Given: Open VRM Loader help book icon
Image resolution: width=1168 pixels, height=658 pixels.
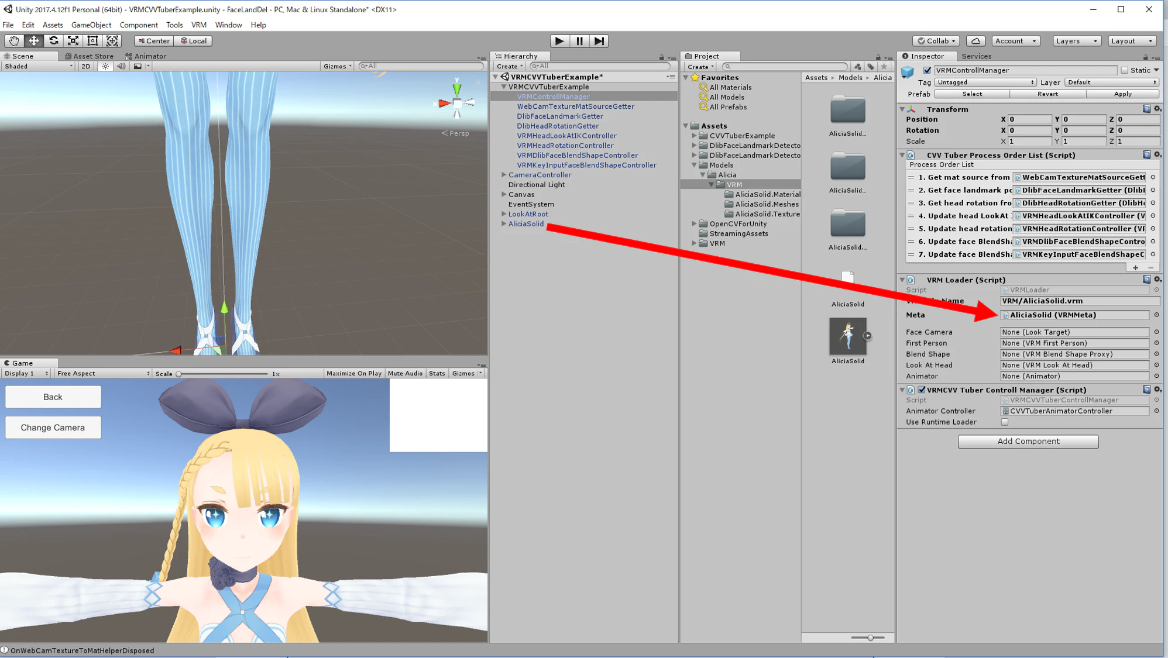Looking at the screenshot, I should coord(1146,280).
